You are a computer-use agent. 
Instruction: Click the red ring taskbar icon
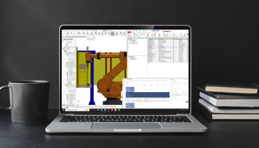[108, 110]
